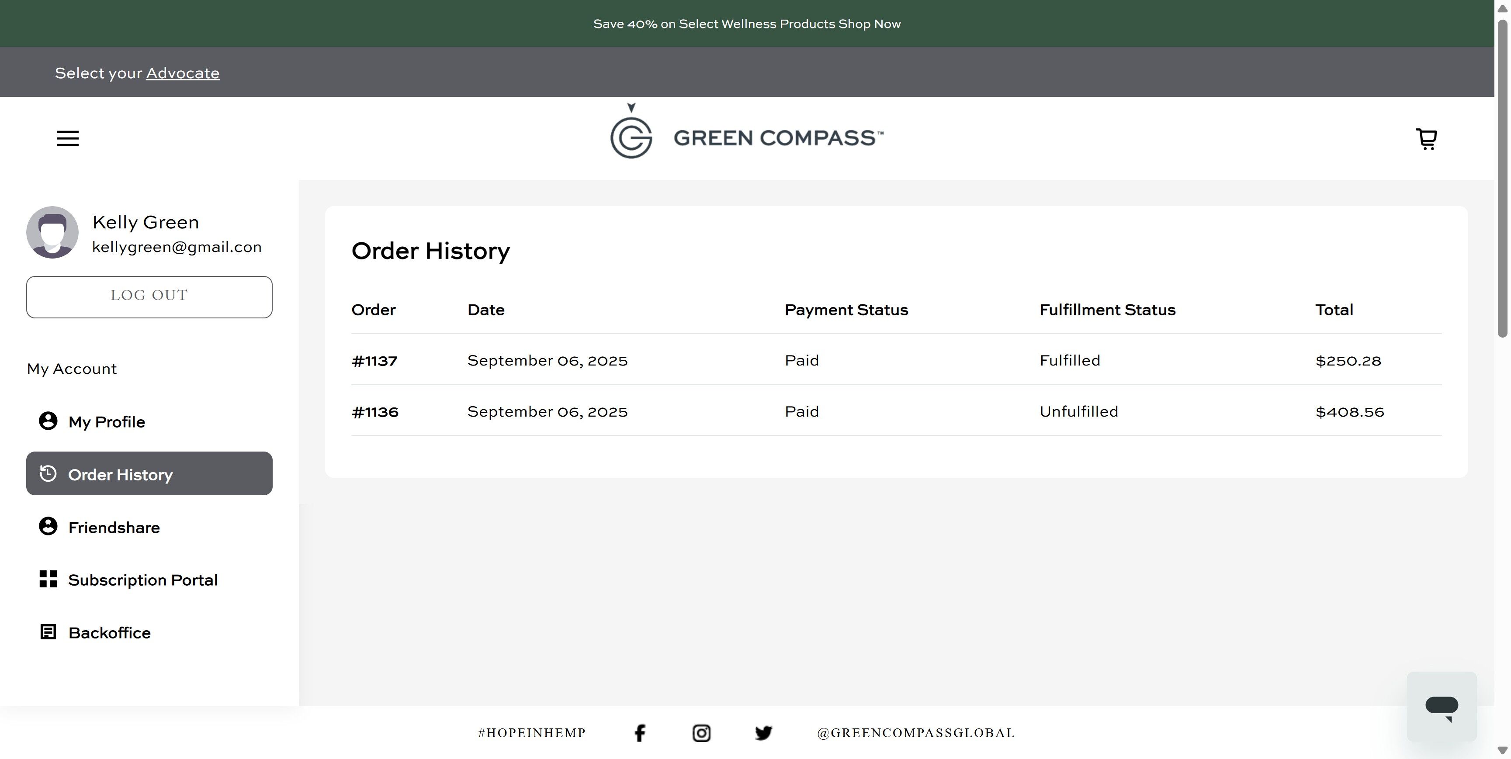
Task: Click Paid status for order #1137
Action: (x=802, y=360)
